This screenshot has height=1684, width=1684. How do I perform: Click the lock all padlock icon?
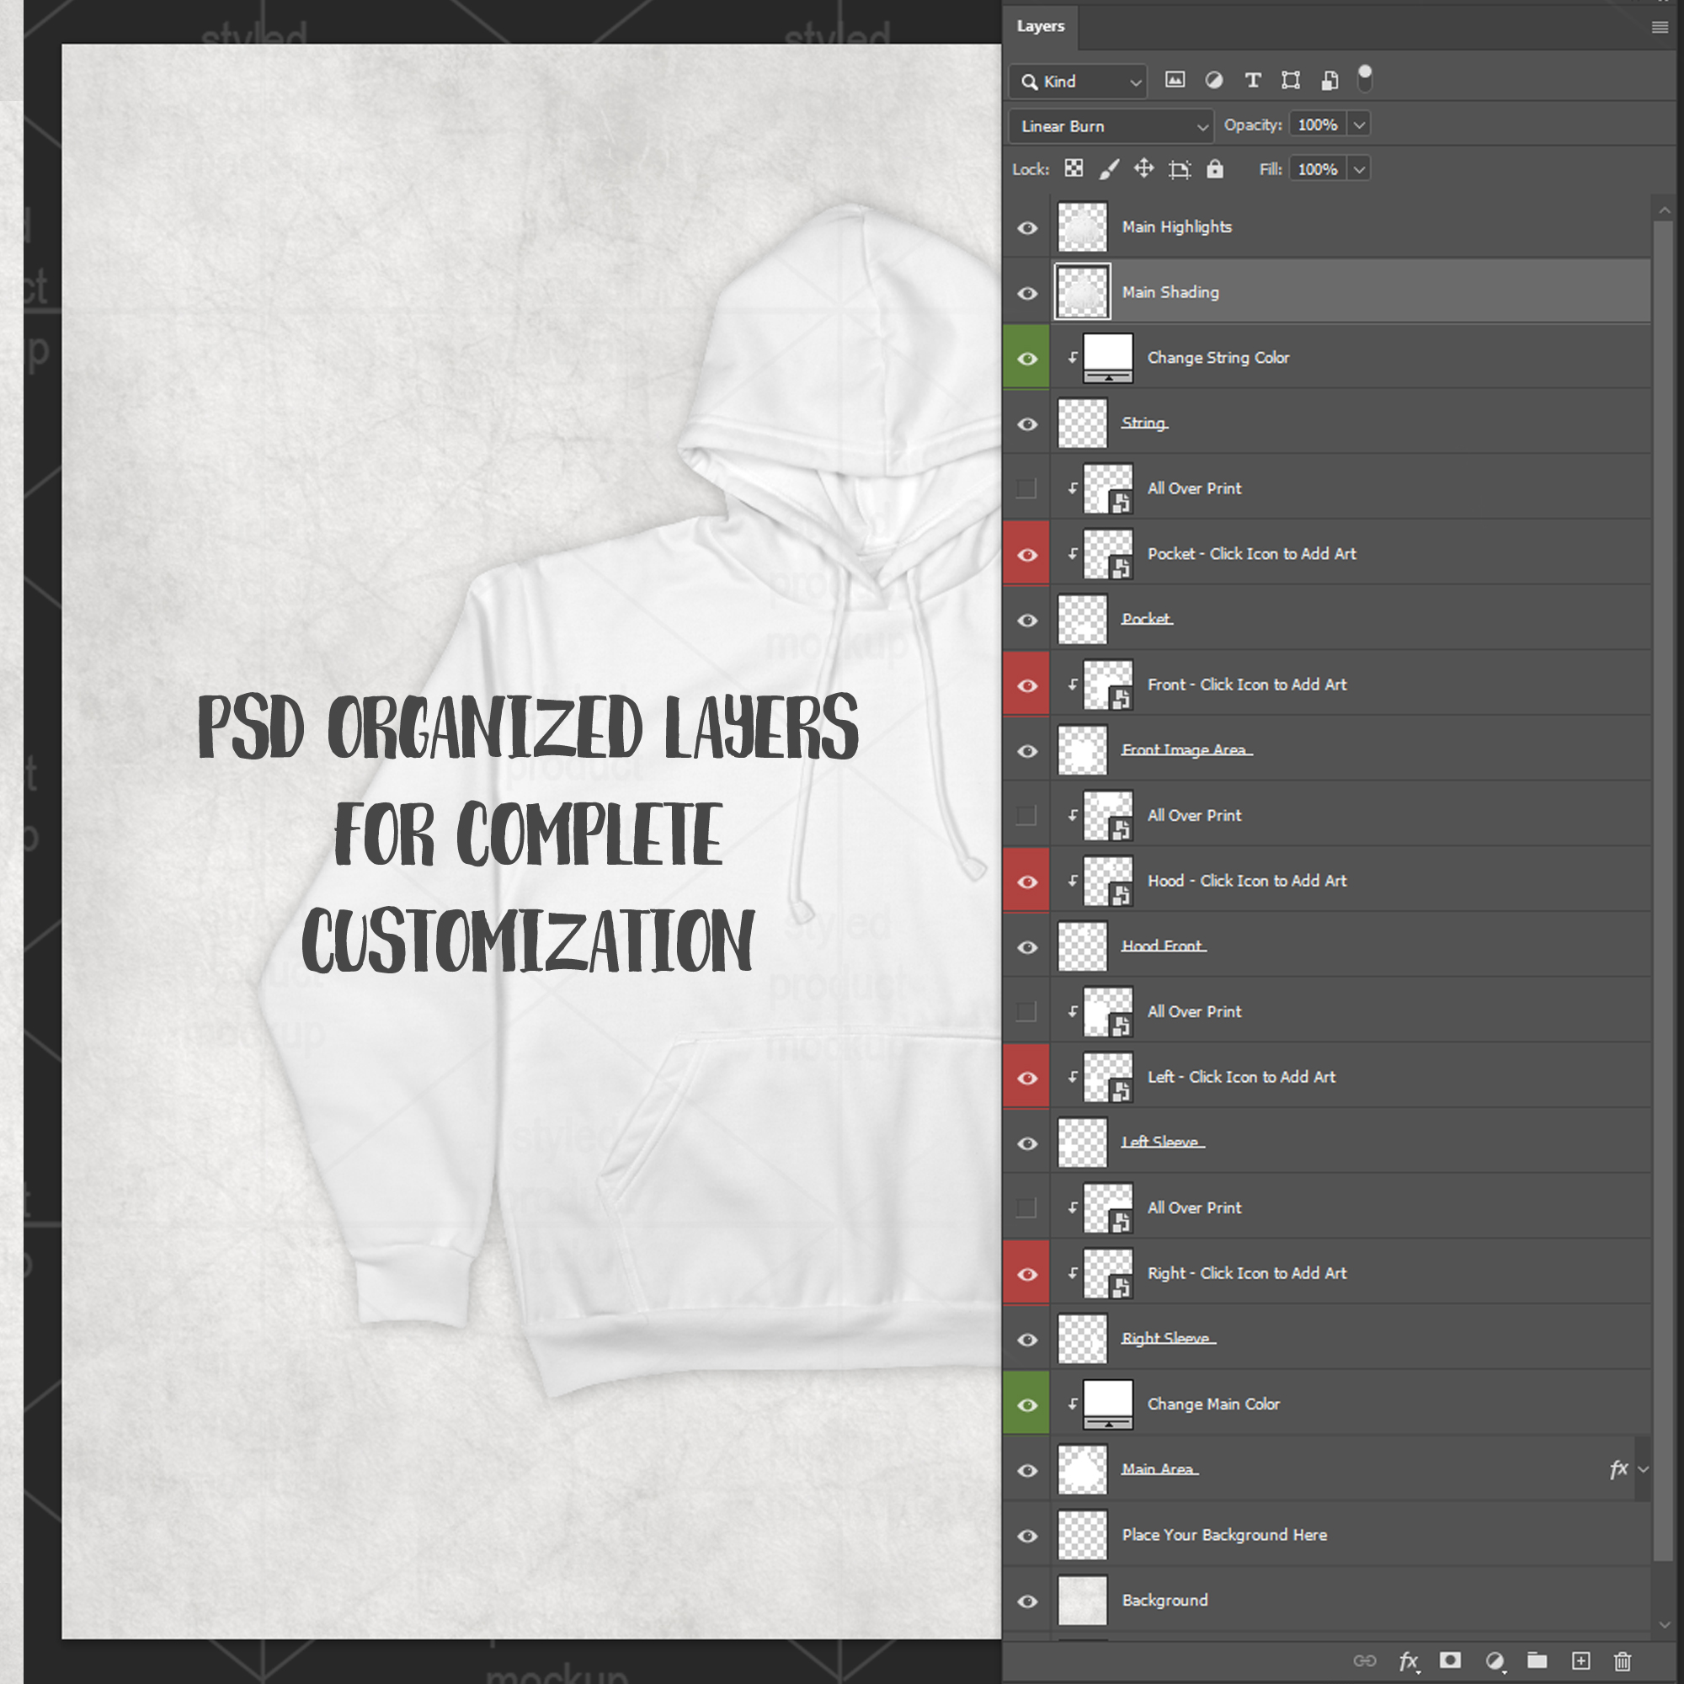pyautogui.click(x=1215, y=169)
